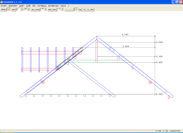Adjust the spinner next to the 15 field
This screenshot has width=183, height=133.
(x=45, y=9)
